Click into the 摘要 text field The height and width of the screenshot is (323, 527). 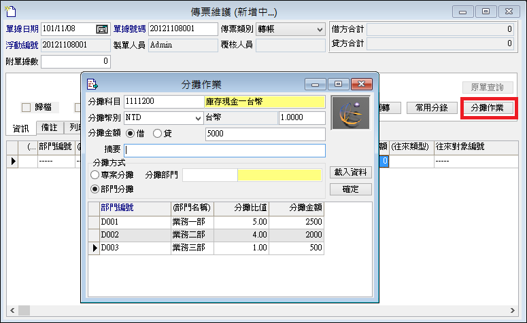click(x=225, y=151)
